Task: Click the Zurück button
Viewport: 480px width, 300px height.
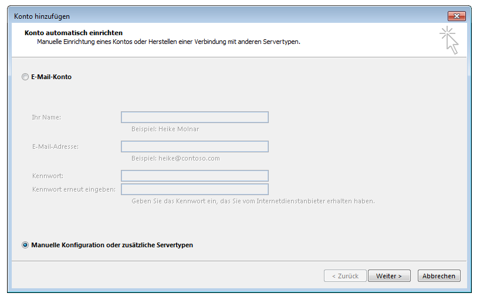Action: coord(345,276)
